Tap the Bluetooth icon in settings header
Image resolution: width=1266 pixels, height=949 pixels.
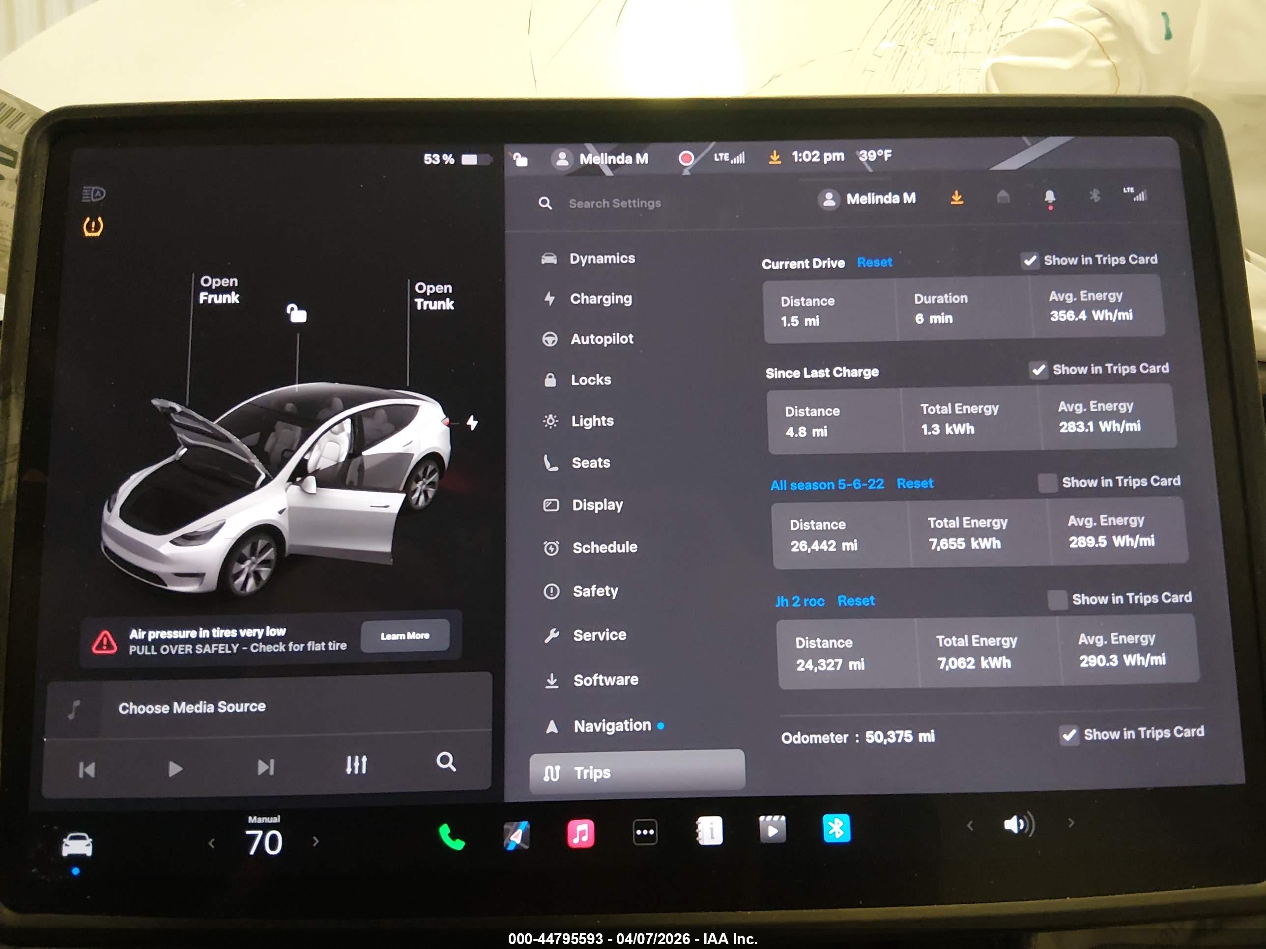[x=1094, y=195]
